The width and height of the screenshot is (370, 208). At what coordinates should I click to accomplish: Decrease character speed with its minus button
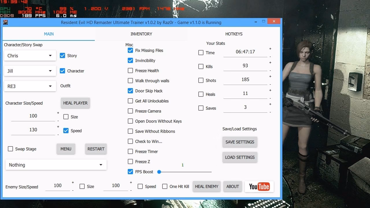tap(58, 135)
